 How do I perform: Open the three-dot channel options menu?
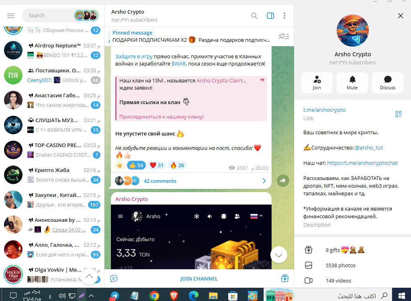pos(284,16)
